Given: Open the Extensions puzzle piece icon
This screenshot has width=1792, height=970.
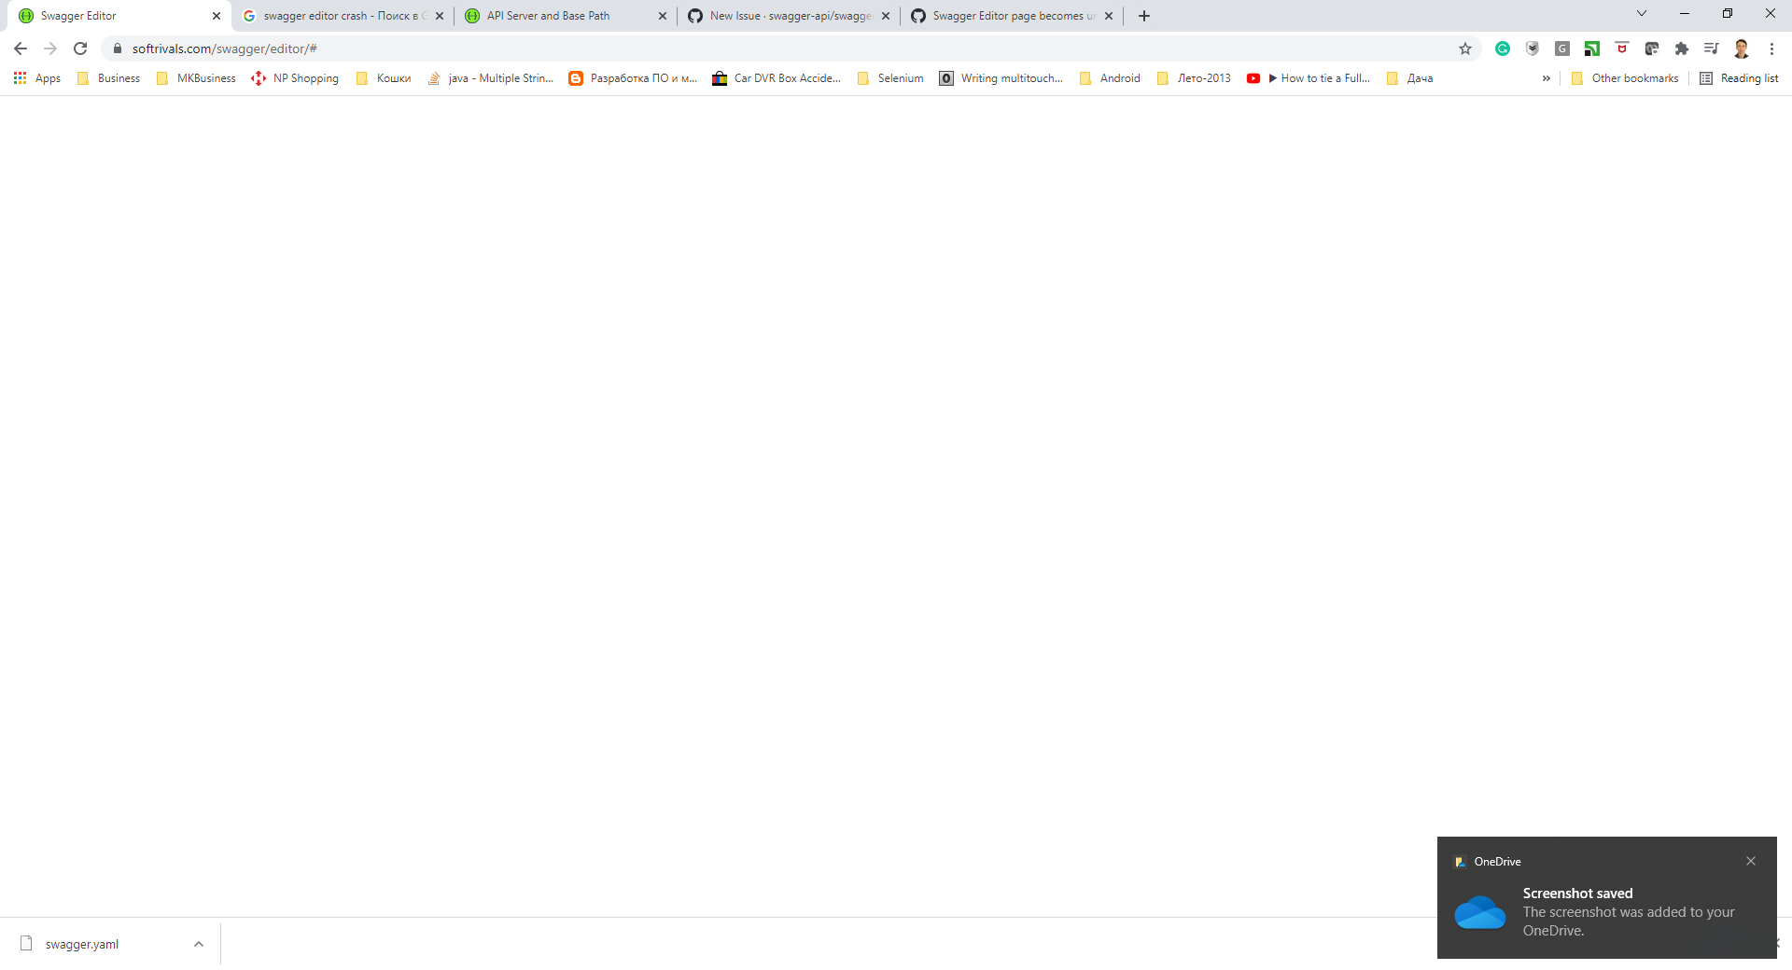Looking at the screenshot, I should click(x=1682, y=48).
